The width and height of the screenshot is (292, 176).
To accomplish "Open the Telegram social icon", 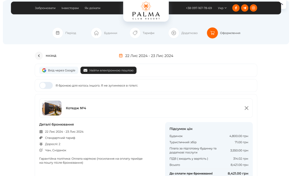I will coord(245,8).
